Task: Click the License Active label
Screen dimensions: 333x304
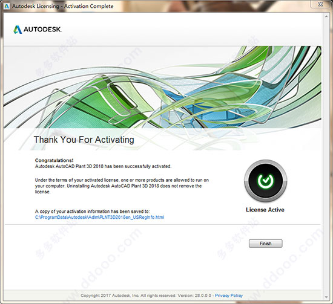Action: [265, 210]
